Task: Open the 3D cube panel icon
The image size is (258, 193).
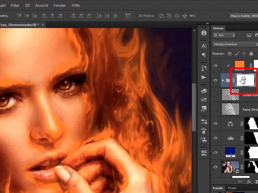Action: click(x=204, y=152)
